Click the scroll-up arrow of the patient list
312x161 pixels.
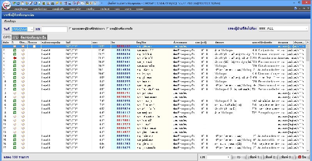pyautogui.click(x=307, y=42)
